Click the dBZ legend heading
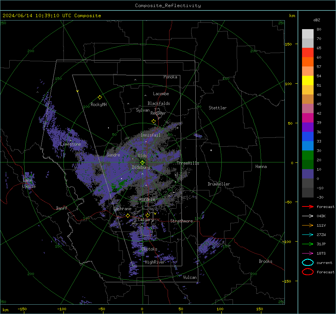The height and width of the screenshot is (314, 336). pos(317,20)
